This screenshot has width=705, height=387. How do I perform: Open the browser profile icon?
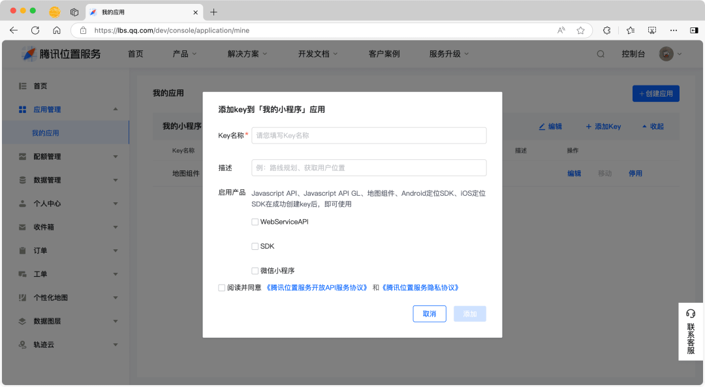tap(55, 12)
